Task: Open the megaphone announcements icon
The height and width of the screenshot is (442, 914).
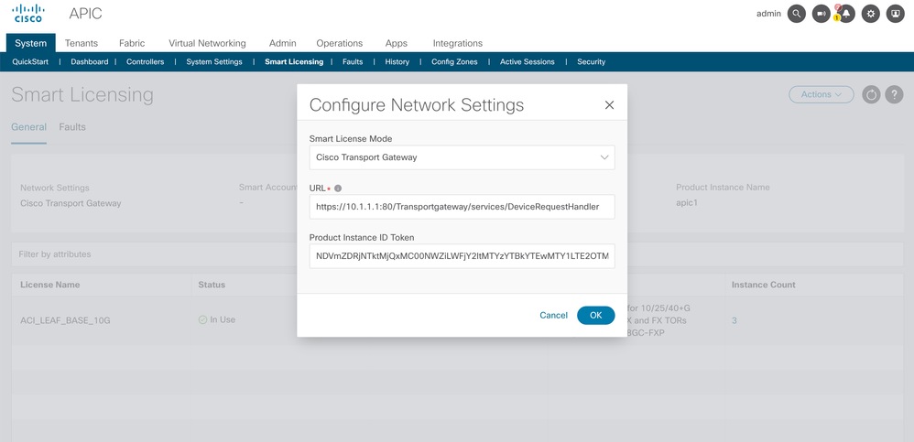Action: tap(822, 14)
